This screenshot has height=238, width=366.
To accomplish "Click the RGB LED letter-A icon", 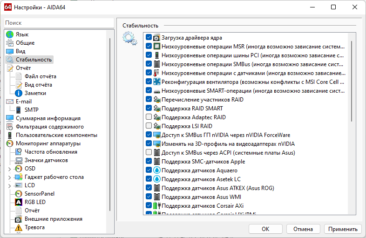I will click(x=19, y=202).
